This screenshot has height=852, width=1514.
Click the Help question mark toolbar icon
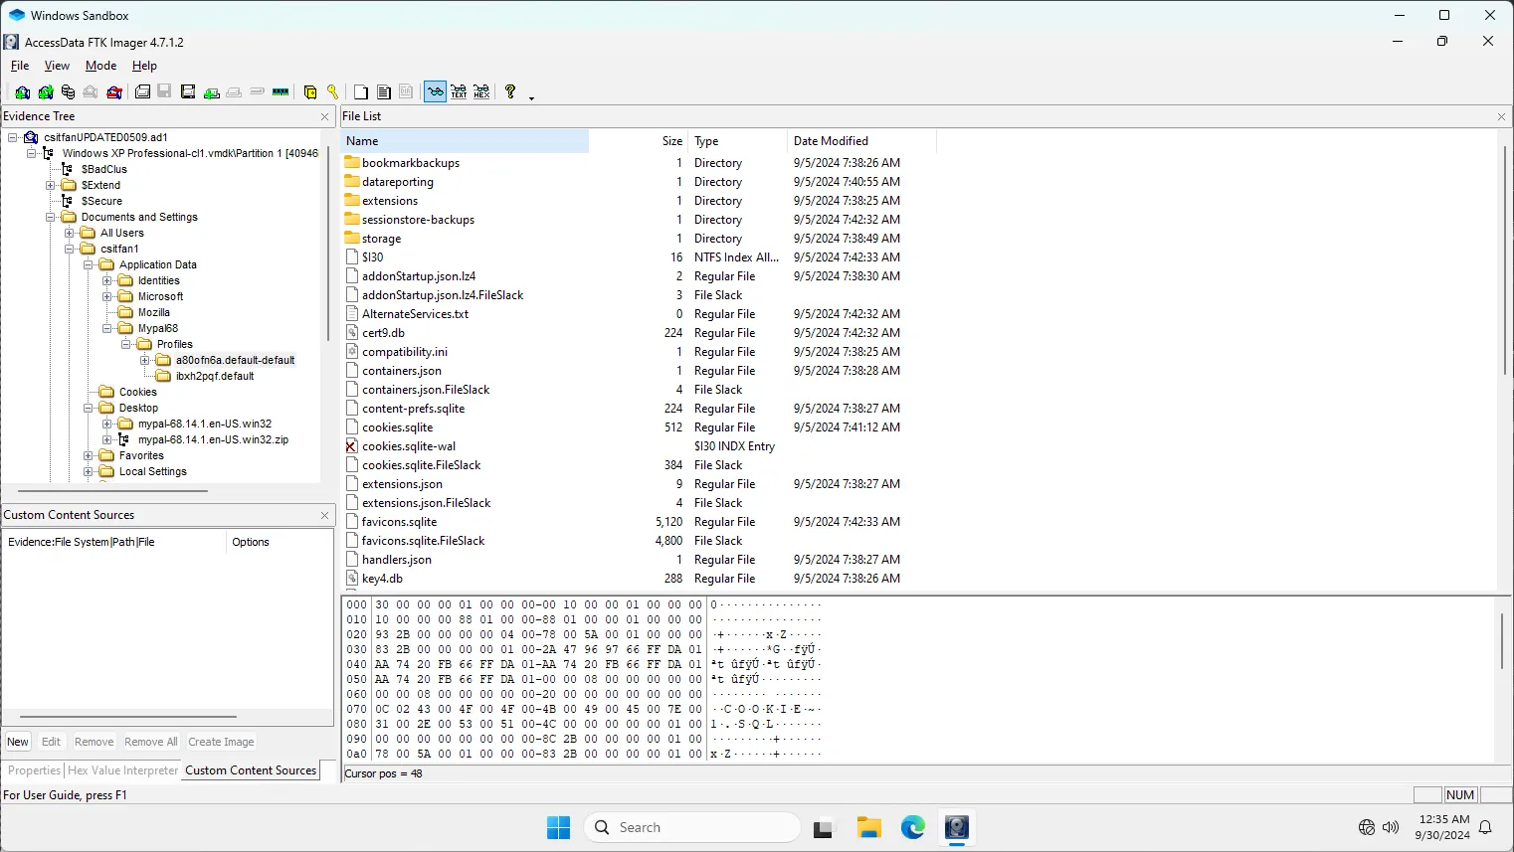coord(510,92)
